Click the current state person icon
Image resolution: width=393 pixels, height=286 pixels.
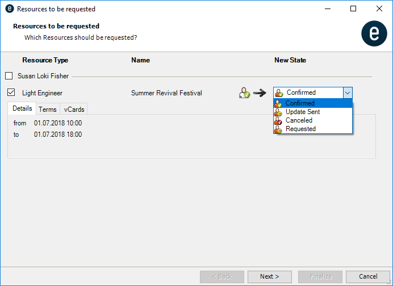point(244,93)
